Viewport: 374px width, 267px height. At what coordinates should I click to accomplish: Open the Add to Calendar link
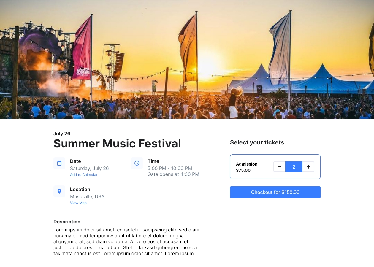(x=84, y=175)
